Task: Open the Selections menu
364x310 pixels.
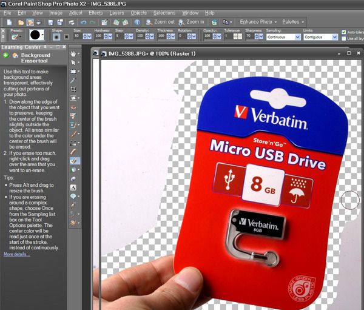Action: (164, 13)
